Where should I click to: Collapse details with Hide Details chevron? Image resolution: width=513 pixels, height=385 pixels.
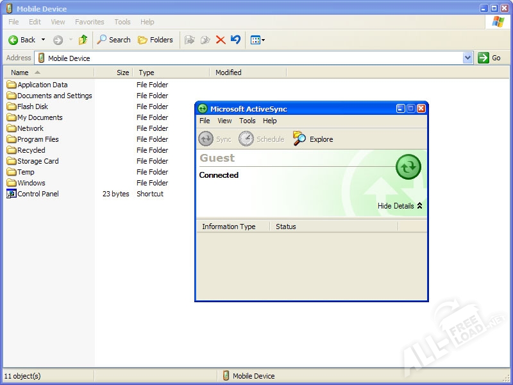419,206
